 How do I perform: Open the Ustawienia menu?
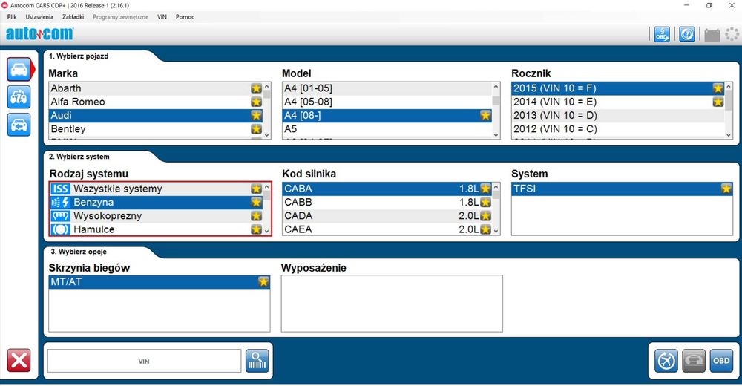(x=39, y=16)
